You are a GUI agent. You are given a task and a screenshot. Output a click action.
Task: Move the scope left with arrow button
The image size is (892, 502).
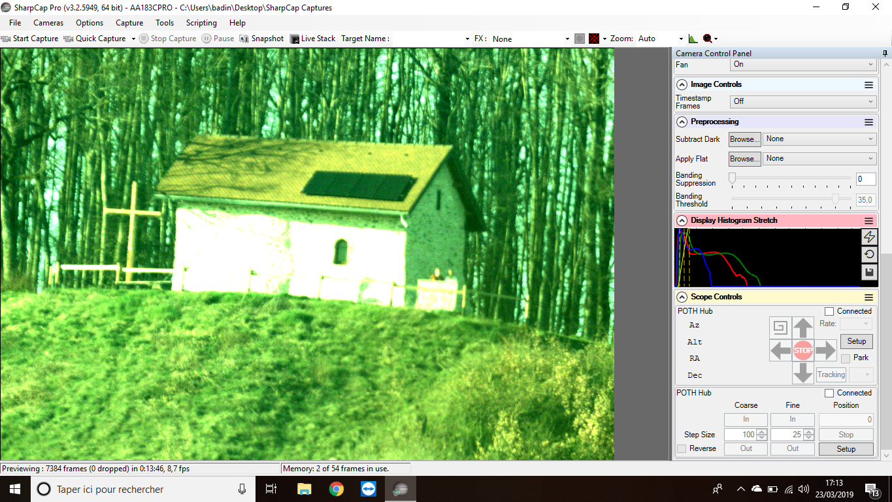(780, 350)
